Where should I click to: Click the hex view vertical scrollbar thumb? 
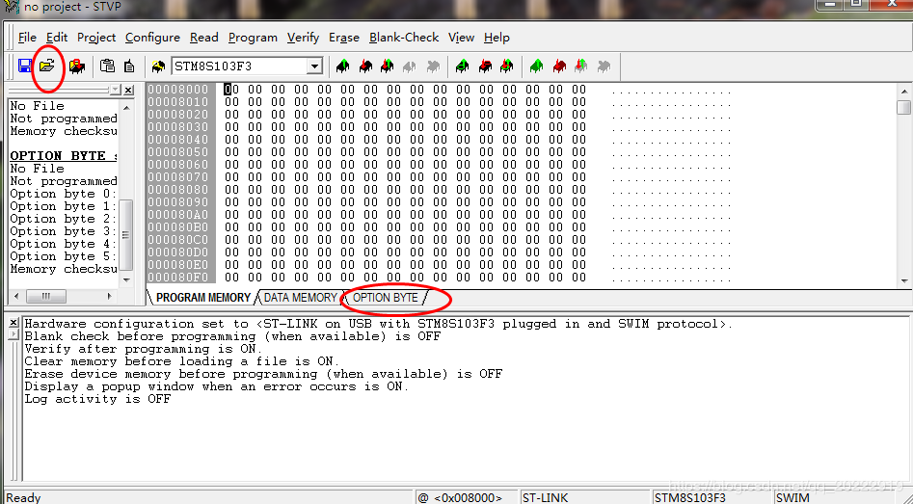(904, 107)
